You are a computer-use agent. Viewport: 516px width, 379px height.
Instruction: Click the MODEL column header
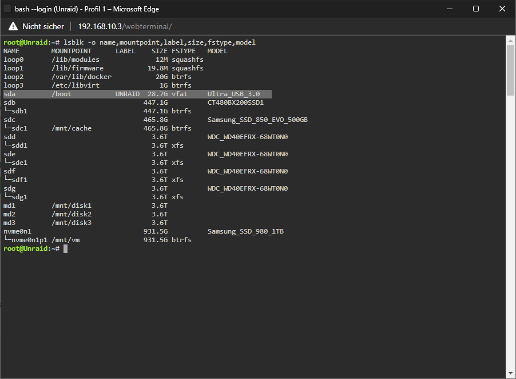[217, 51]
